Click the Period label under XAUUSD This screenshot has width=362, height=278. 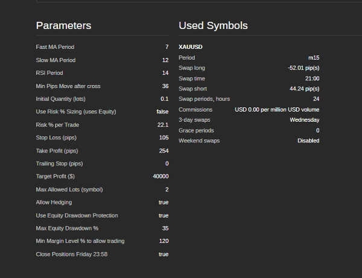coord(187,58)
